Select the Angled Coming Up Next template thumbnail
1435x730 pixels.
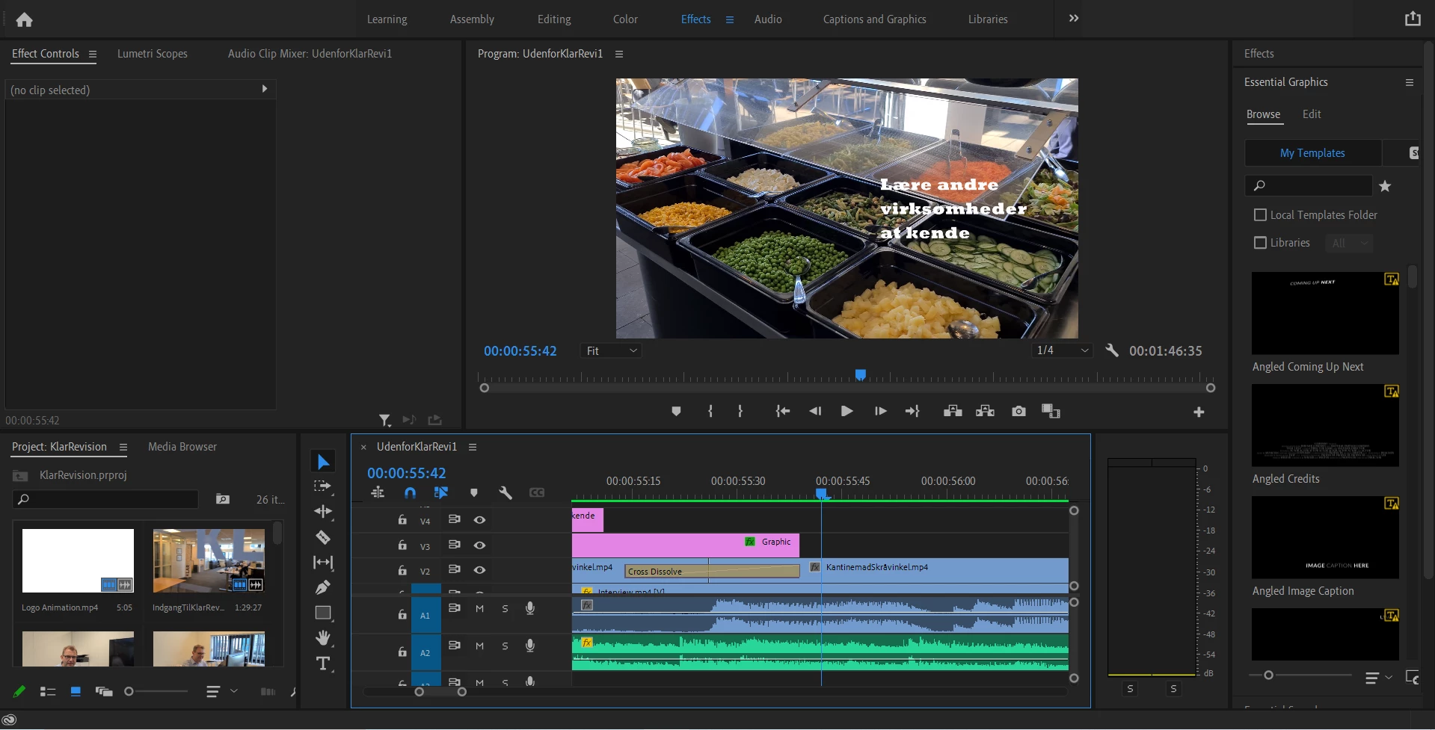pyautogui.click(x=1325, y=313)
